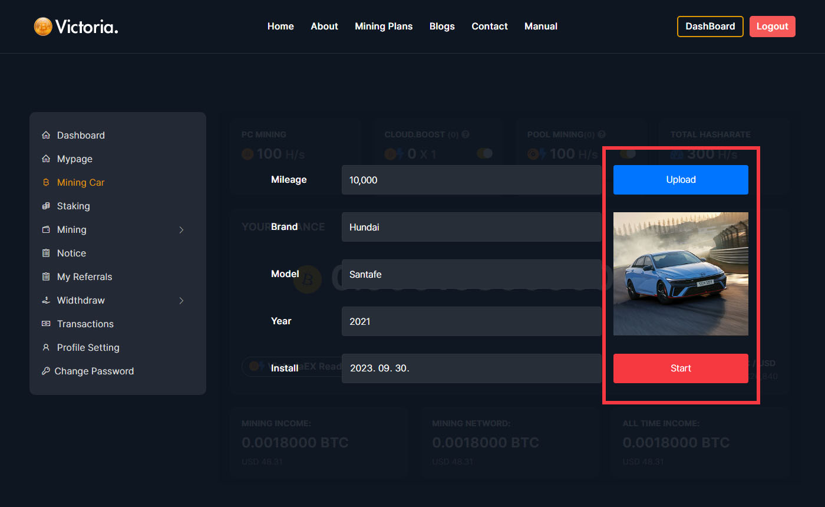Select the Install date field
This screenshot has width=825, height=507.
click(x=471, y=368)
